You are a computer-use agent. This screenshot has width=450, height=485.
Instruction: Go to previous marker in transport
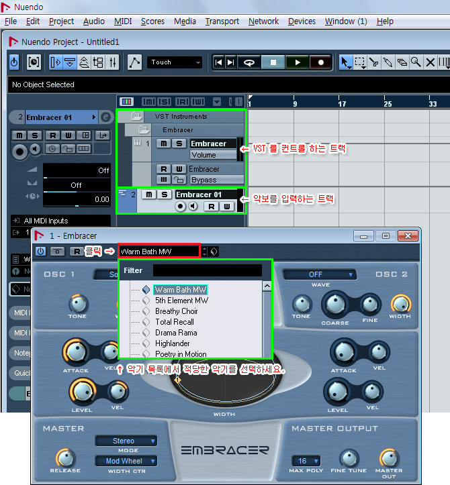pyautogui.click(x=218, y=62)
